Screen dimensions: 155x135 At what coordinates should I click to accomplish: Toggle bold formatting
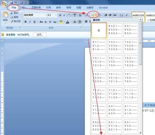click(26, 22)
